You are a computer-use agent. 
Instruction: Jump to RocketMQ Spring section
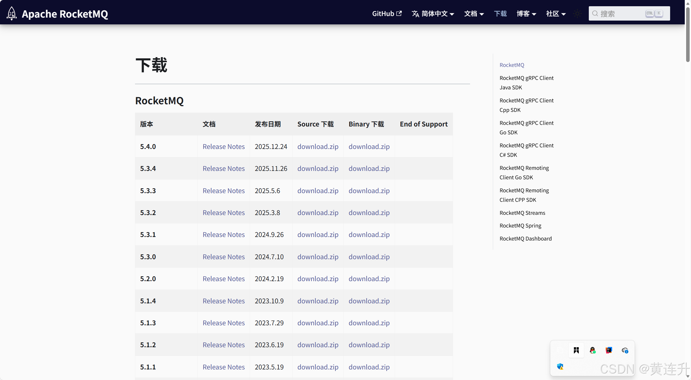520,226
